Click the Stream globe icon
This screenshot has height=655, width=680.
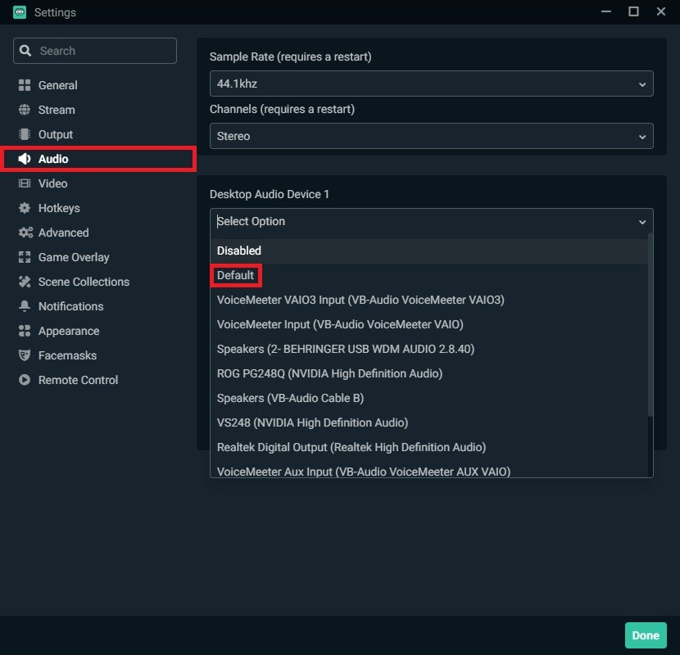[25, 110]
